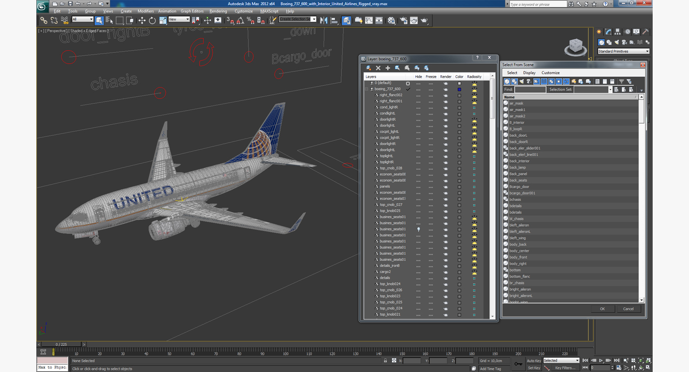
Task: Toggle Render for the panels row
Action: 446,186
